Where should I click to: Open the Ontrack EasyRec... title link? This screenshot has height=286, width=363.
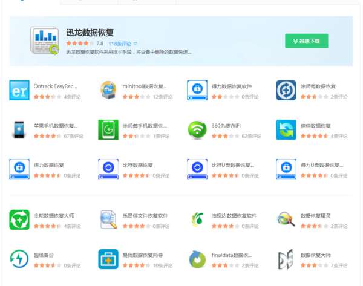click(55, 86)
